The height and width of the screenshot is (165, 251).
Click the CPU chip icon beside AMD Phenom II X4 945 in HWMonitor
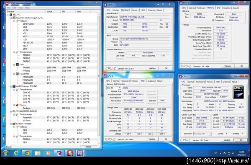pyautogui.click(x=14, y=86)
